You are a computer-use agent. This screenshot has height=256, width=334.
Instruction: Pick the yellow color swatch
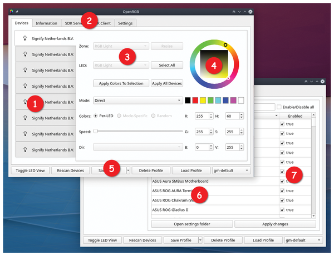point(203,101)
